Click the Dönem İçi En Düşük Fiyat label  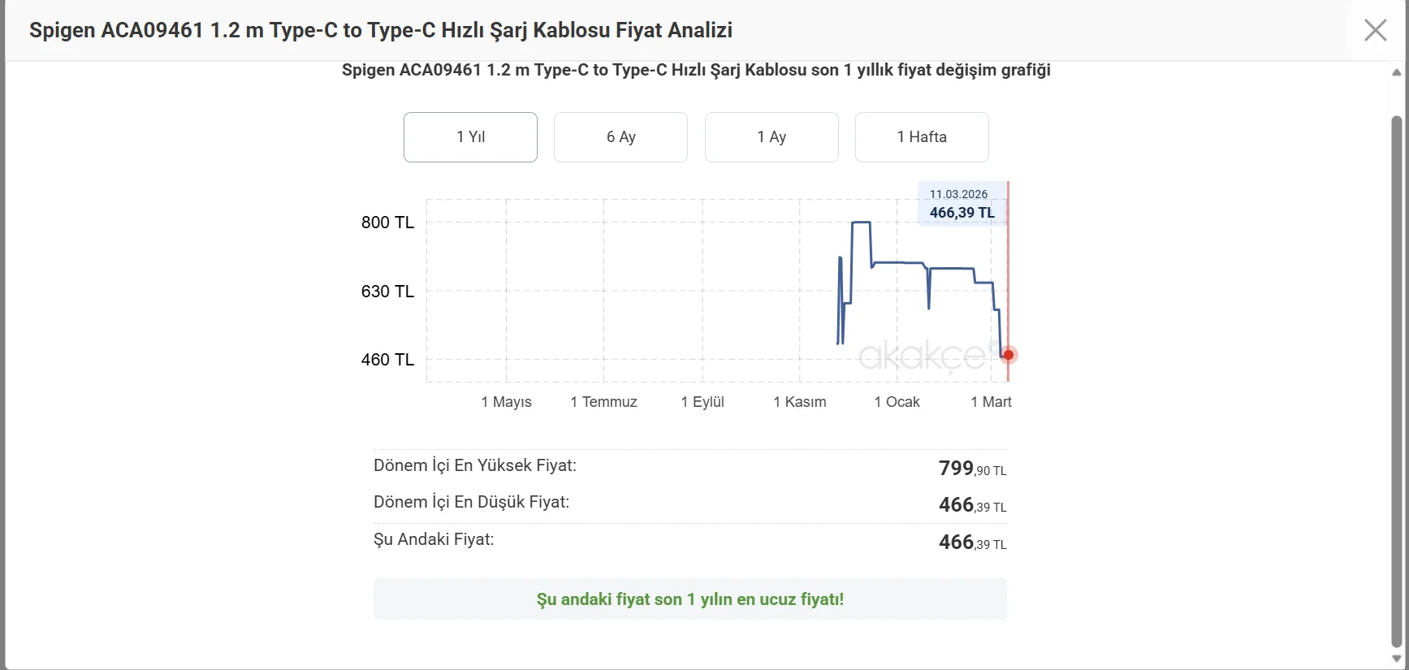(x=471, y=502)
